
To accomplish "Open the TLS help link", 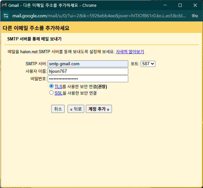I will tap(58, 87).
